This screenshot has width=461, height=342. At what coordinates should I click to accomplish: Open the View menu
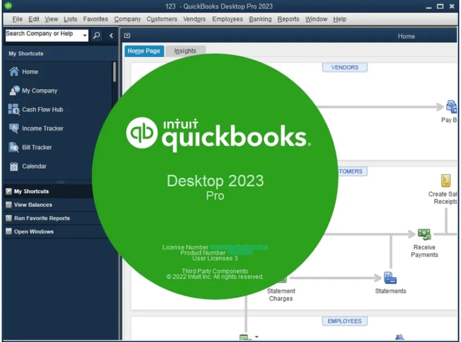[51, 19]
